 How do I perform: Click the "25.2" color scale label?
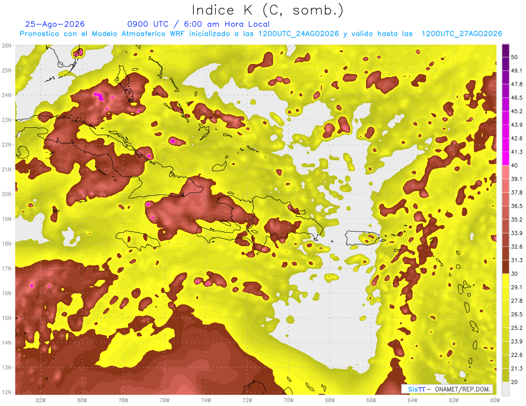516,328
